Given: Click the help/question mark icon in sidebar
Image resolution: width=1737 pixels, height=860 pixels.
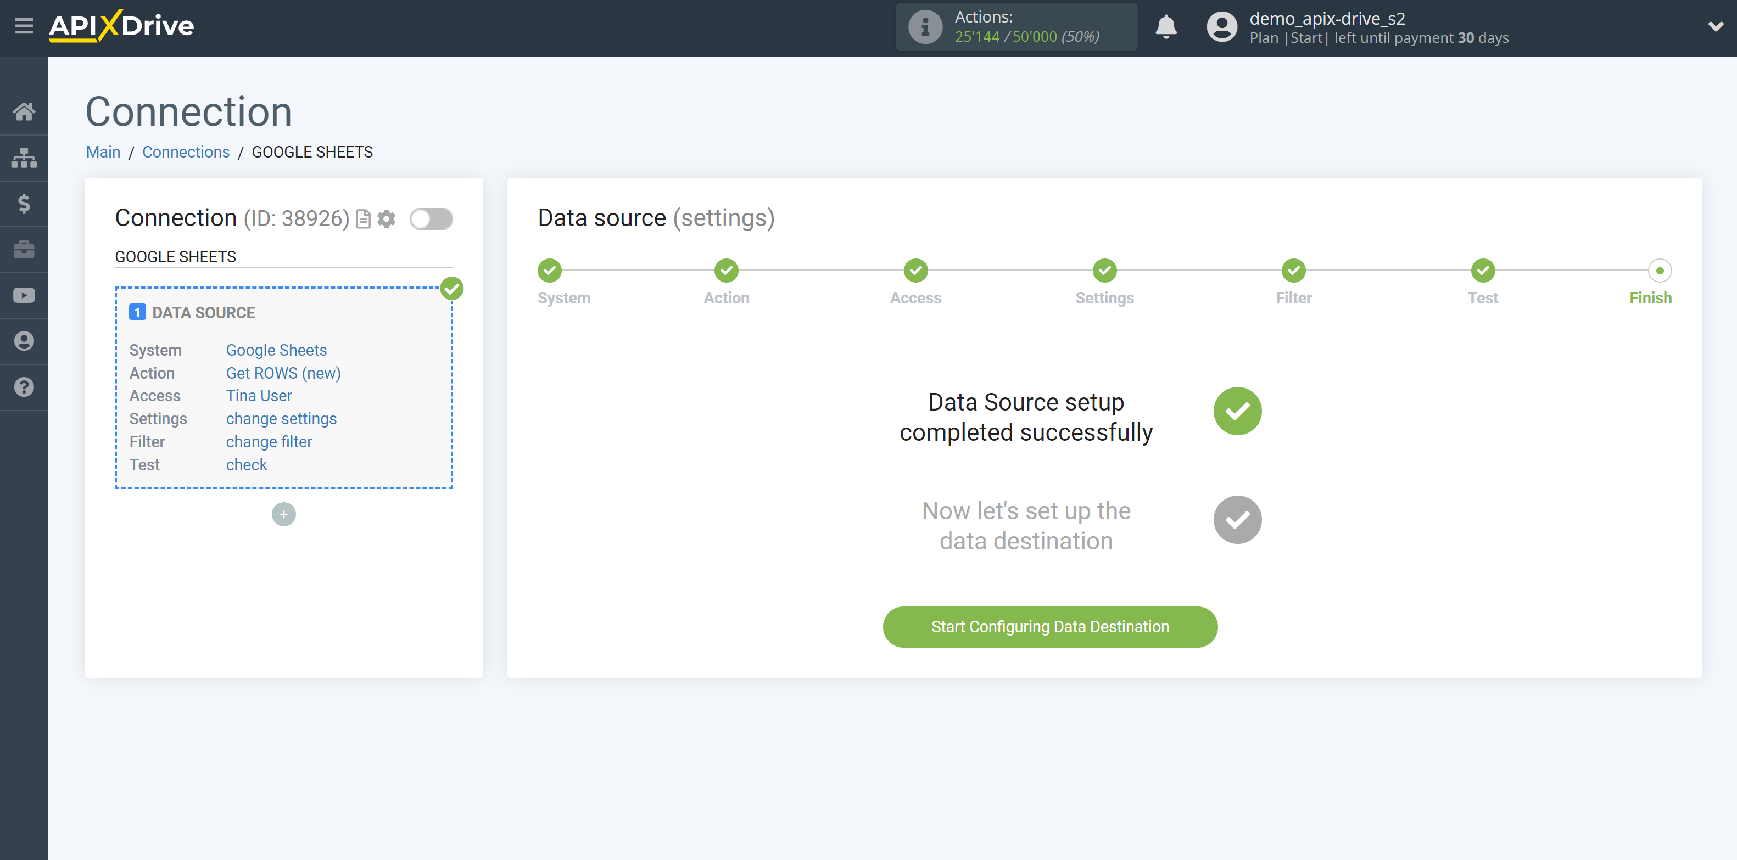Looking at the screenshot, I should (23, 387).
